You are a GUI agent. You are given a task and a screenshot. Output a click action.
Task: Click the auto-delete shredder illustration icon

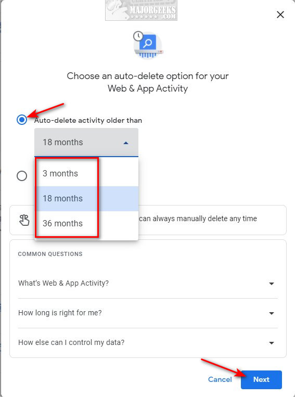(x=148, y=45)
